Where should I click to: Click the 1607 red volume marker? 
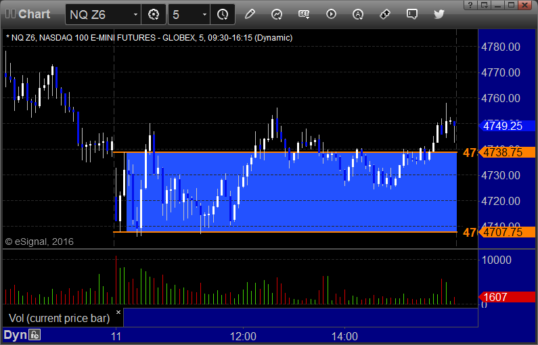tap(506, 297)
